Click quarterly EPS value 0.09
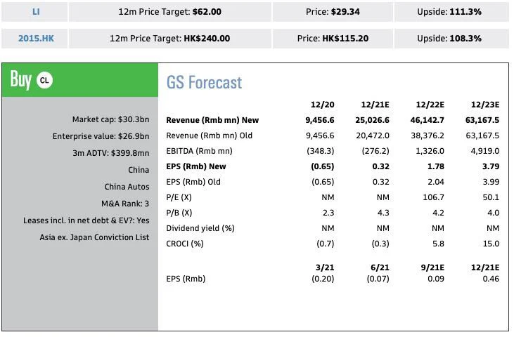Image resolution: width=514 pixels, height=337 pixels. [436, 279]
